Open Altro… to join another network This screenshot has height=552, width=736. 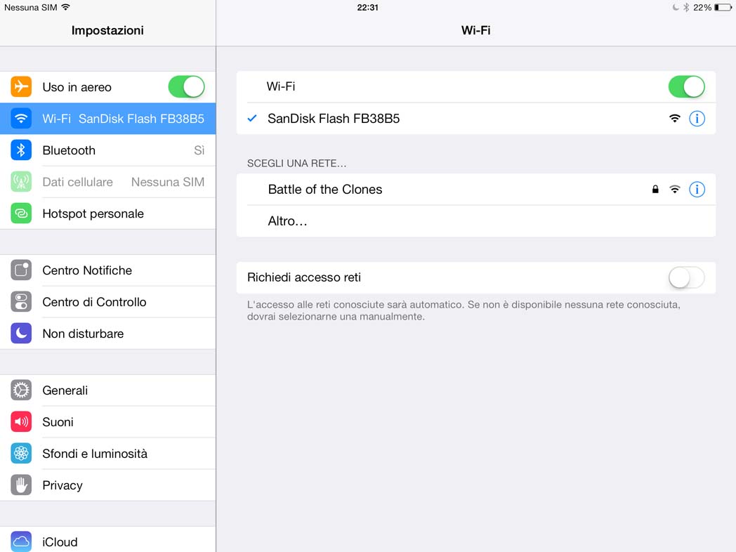click(476, 221)
